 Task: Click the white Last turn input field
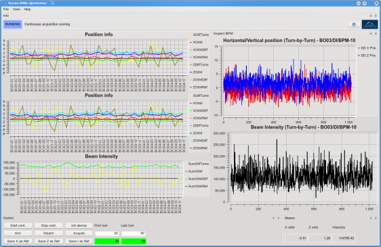point(134,233)
